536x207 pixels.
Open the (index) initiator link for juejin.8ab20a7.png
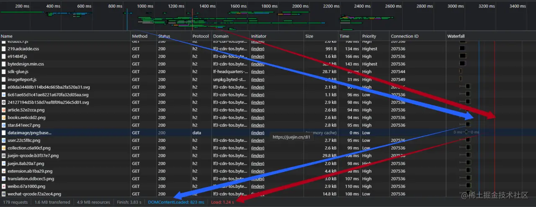click(x=258, y=164)
